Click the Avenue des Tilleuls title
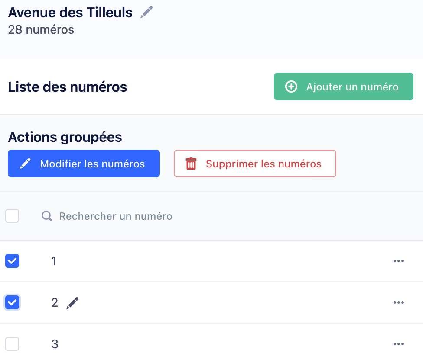 tap(70, 13)
